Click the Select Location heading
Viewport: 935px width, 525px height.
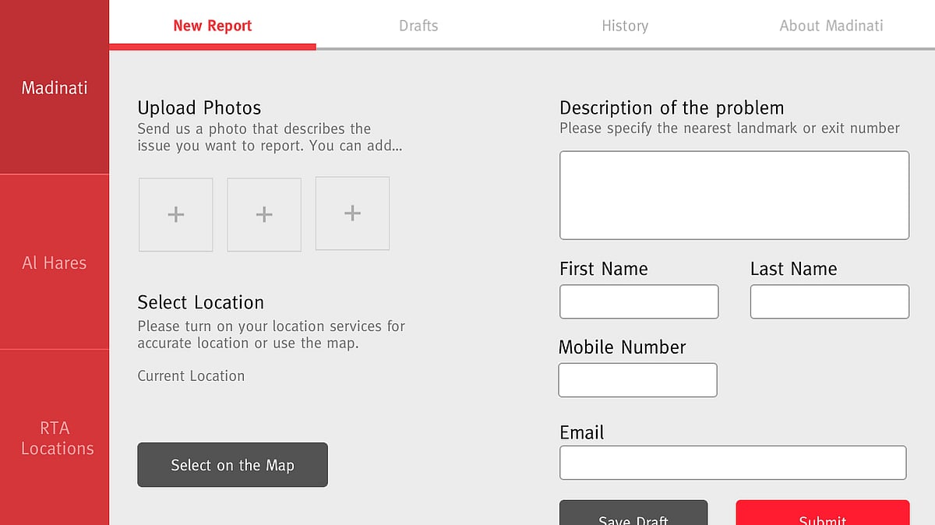tap(201, 302)
